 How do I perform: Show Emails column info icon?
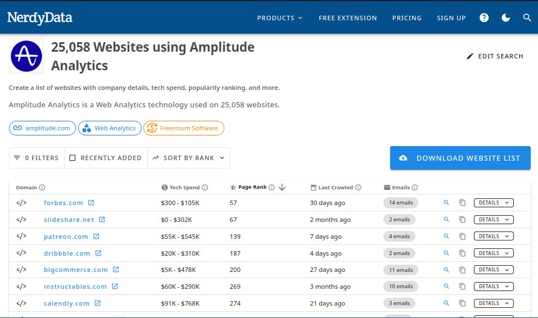pyautogui.click(x=414, y=187)
